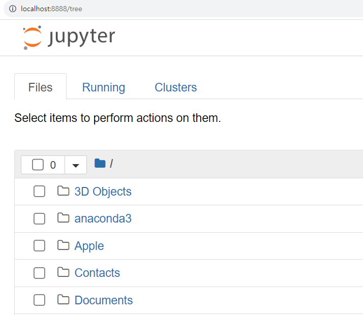Check the box for Documents
This screenshot has height=315, width=363.
click(x=39, y=300)
